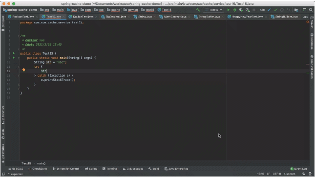Screen dimensions: 315x177
Task: Collapse the try block fold marker
Action: pos(19,67)
